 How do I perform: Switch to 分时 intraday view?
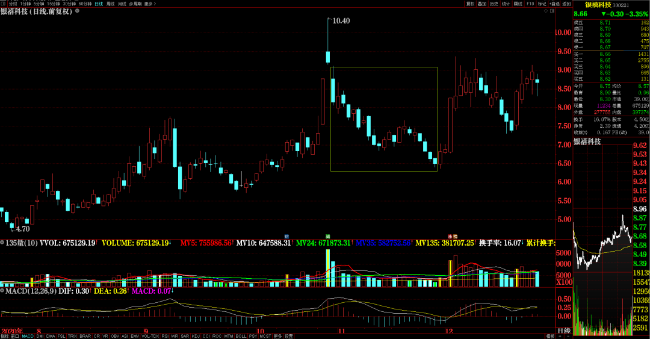(13, 4)
